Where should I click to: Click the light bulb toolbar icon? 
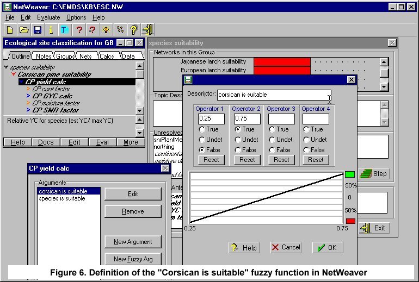[106, 30]
